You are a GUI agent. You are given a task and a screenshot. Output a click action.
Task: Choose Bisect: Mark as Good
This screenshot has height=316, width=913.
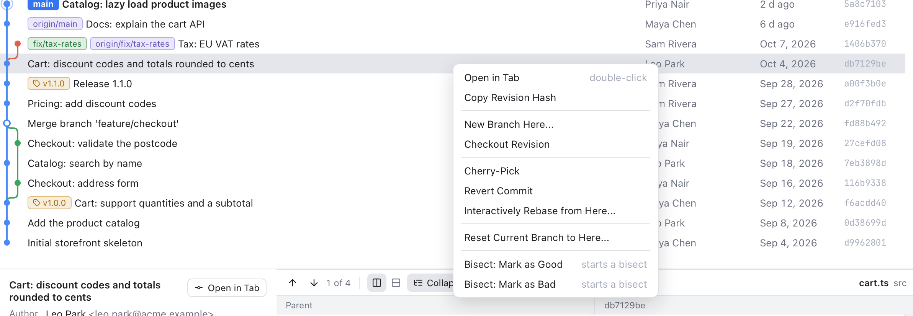(x=555, y=264)
